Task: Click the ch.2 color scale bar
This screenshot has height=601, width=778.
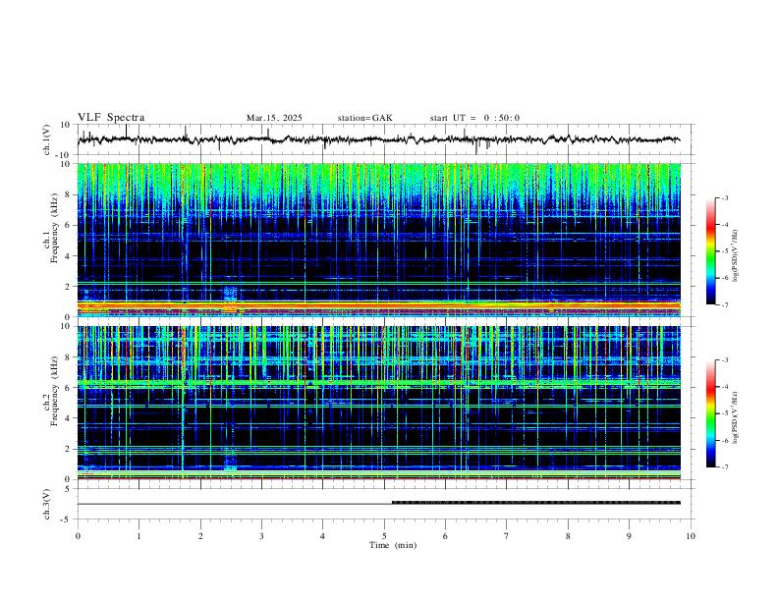Action: click(710, 413)
